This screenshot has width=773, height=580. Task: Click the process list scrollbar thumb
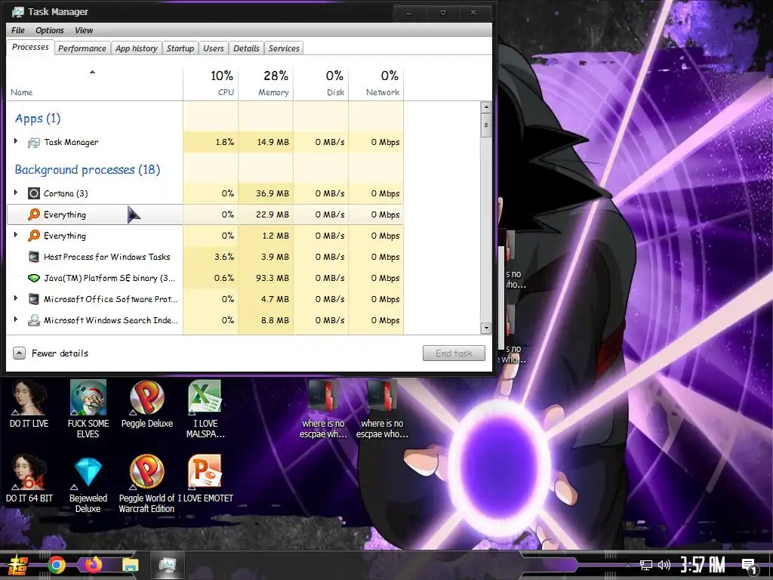[x=486, y=125]
